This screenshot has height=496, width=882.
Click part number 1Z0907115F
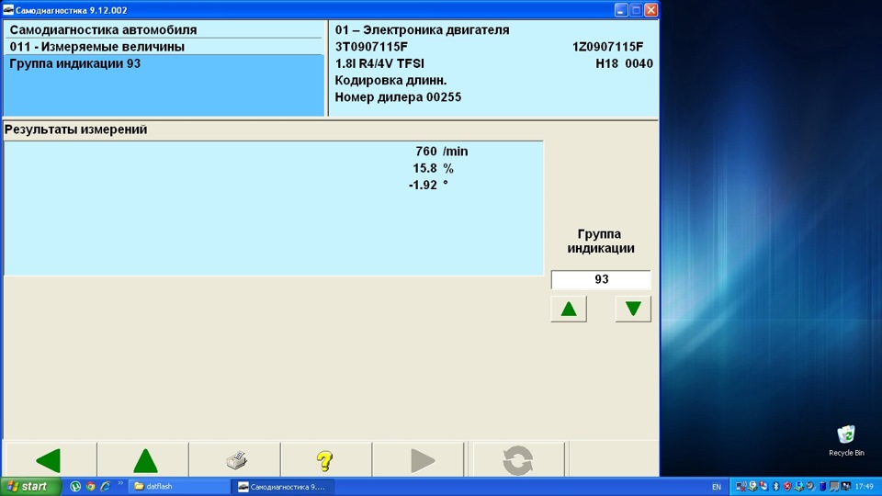(x=607, y=47)
